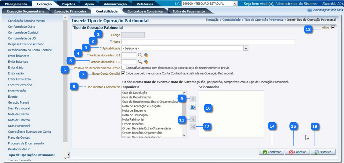Toggle the Exige Conta Contábil checkbox

[x=123, y=73]
